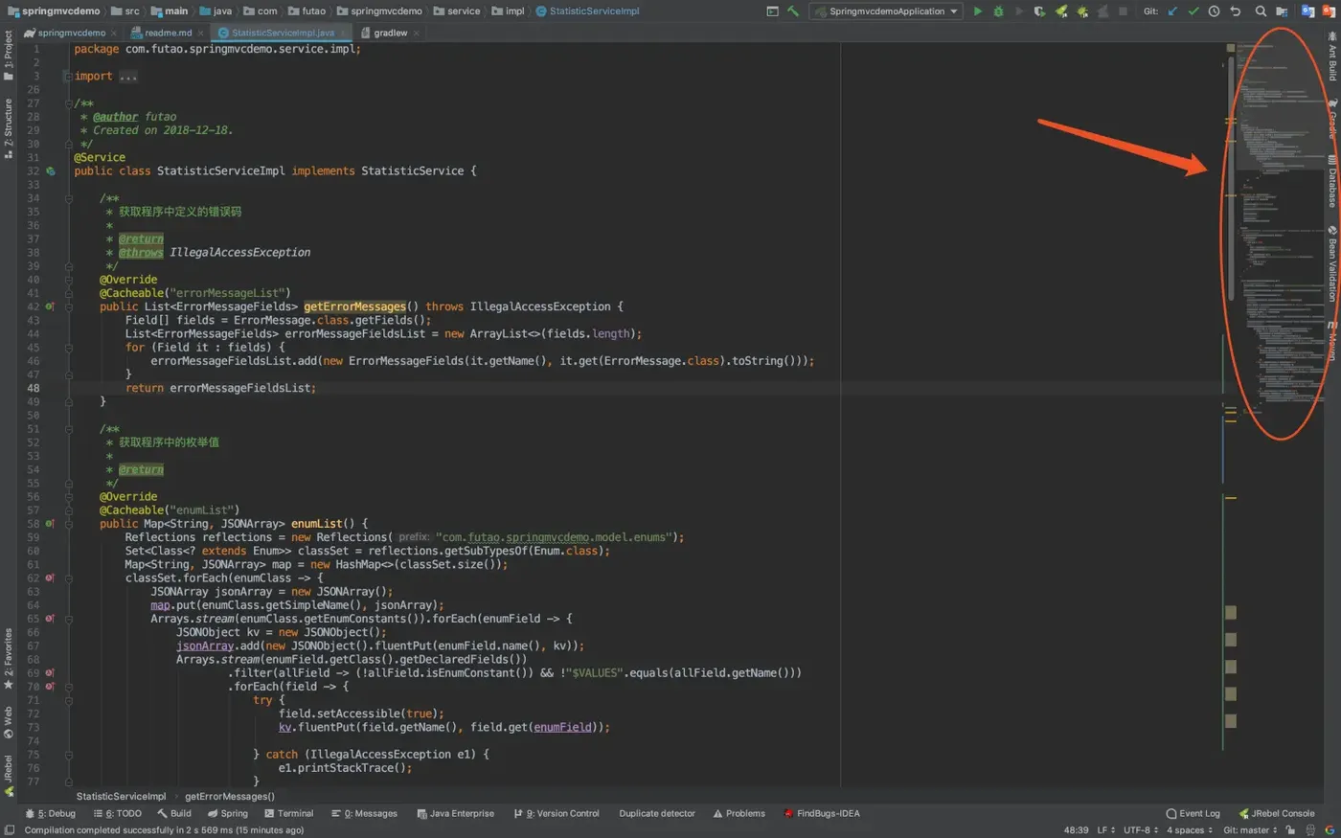
Task: Click getErrorMessages() in the bottom breadcrumb
Action: (x=230, y=796)
